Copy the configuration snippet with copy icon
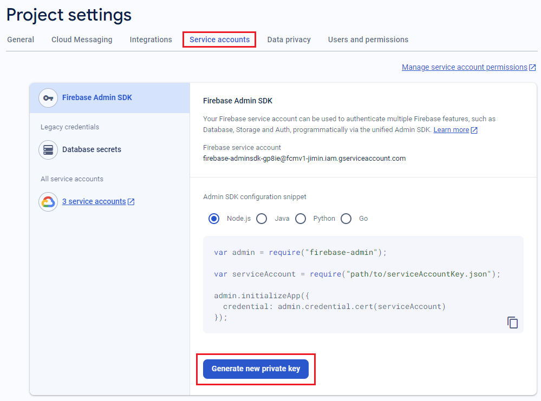 [x=512, y=323]
